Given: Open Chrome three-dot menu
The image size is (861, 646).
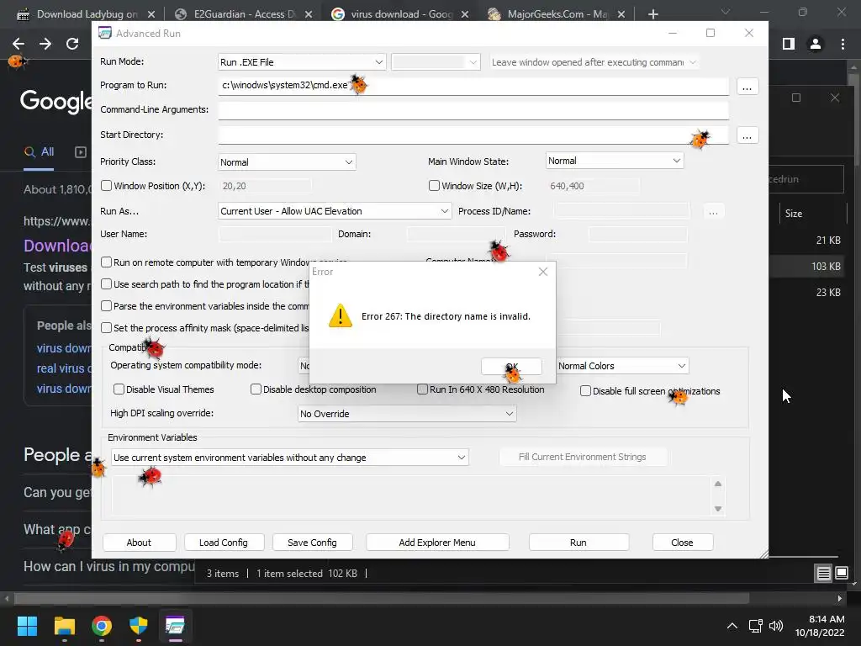Looking at the screenshot, I should [x=843, y=44].
